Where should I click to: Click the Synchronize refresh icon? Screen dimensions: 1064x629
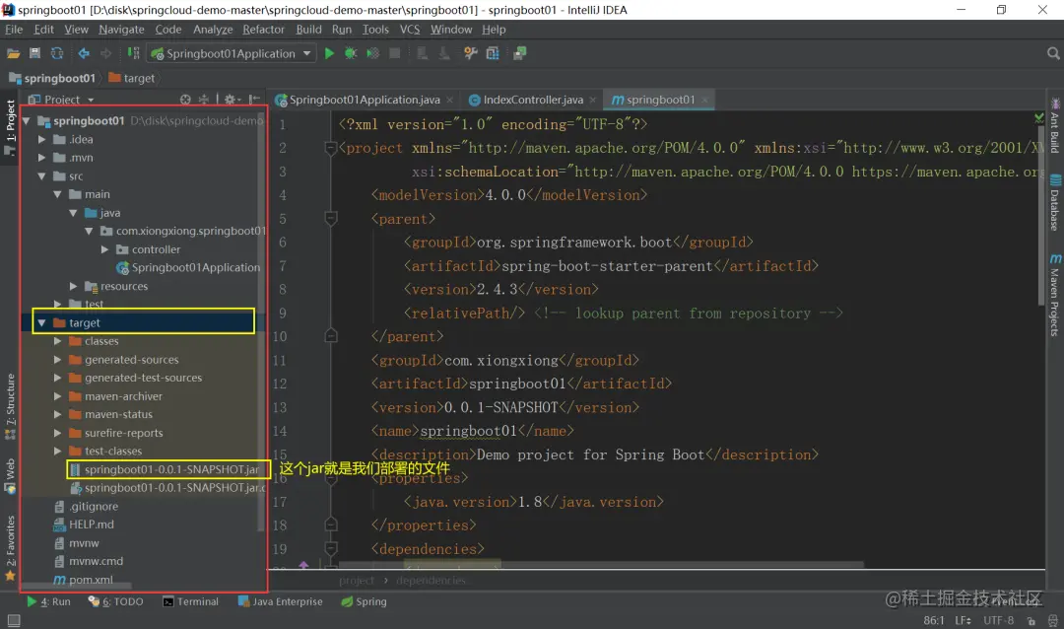(x=57, y=53)
